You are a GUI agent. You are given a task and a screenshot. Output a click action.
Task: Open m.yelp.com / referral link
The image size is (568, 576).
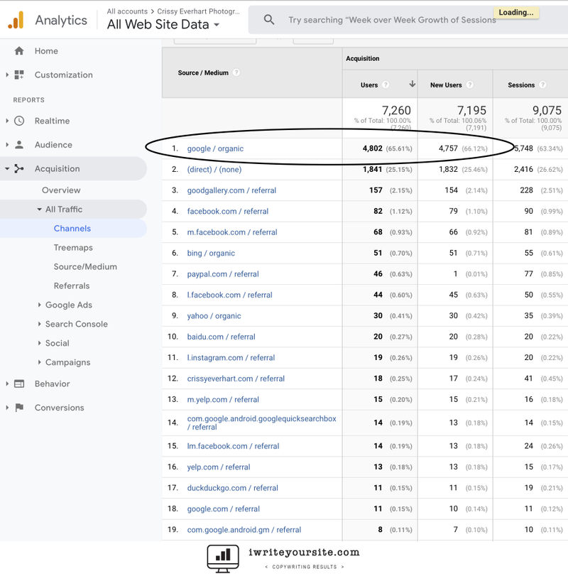pos(223,400)
